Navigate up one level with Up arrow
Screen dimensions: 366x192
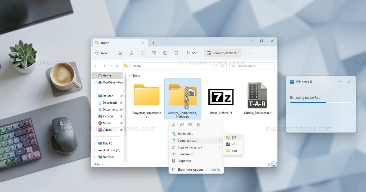(117, 66)
